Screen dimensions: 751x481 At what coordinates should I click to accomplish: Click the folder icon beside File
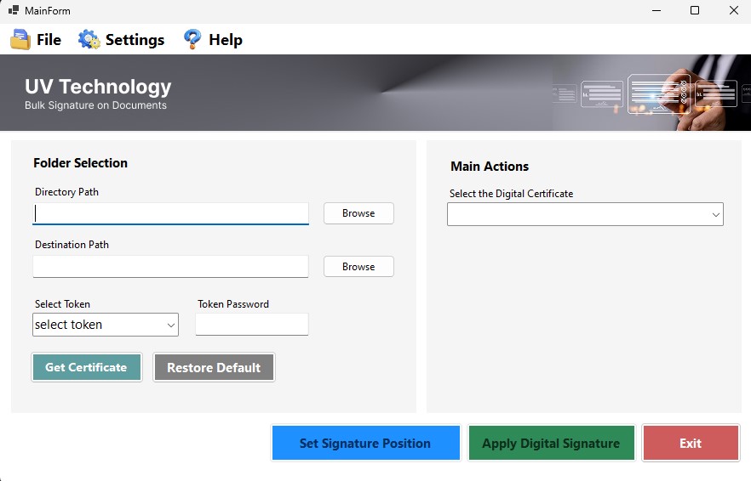coord(20,40)
